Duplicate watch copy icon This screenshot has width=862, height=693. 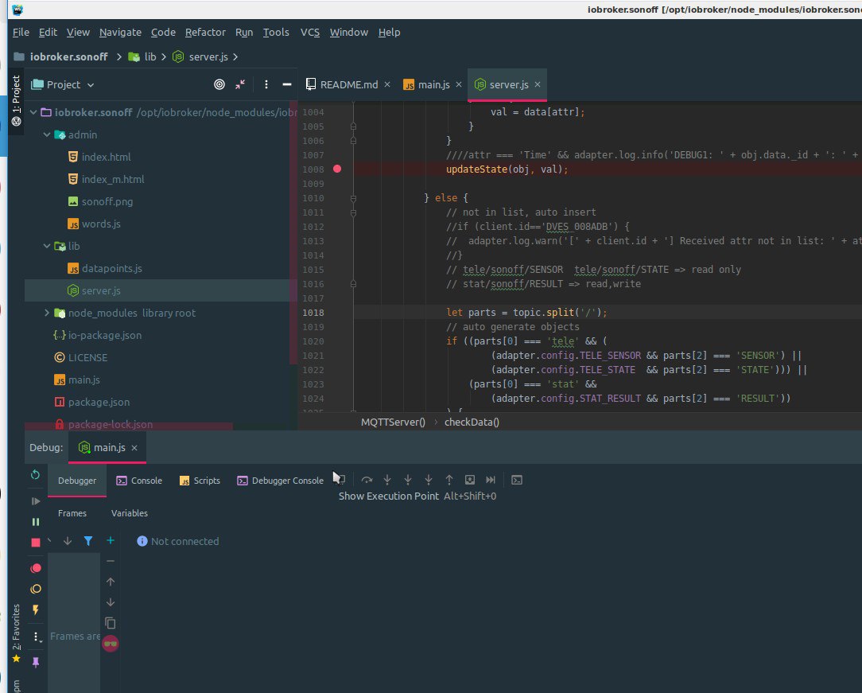(111, 623)
